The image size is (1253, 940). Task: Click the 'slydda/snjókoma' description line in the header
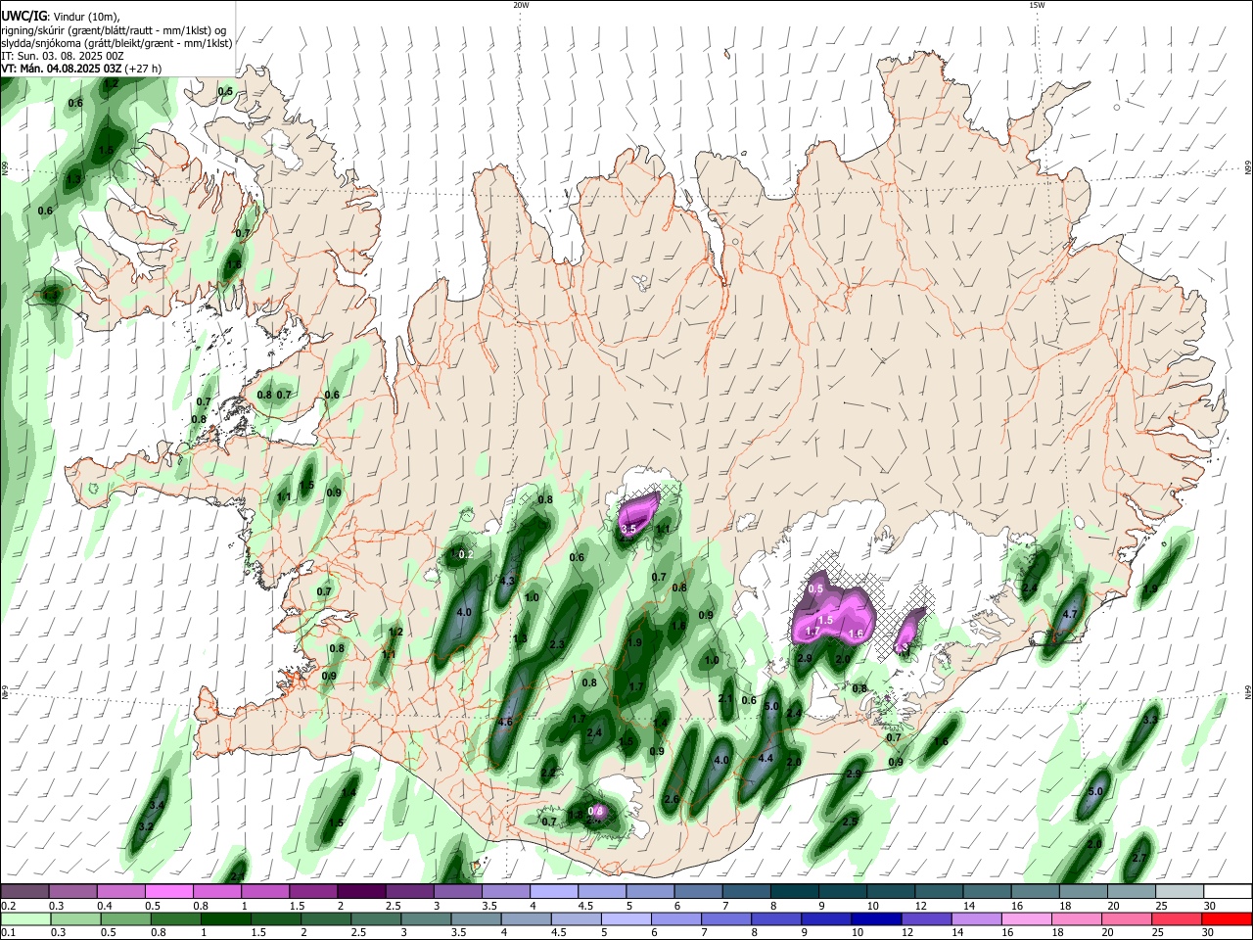tap(116, 43)
